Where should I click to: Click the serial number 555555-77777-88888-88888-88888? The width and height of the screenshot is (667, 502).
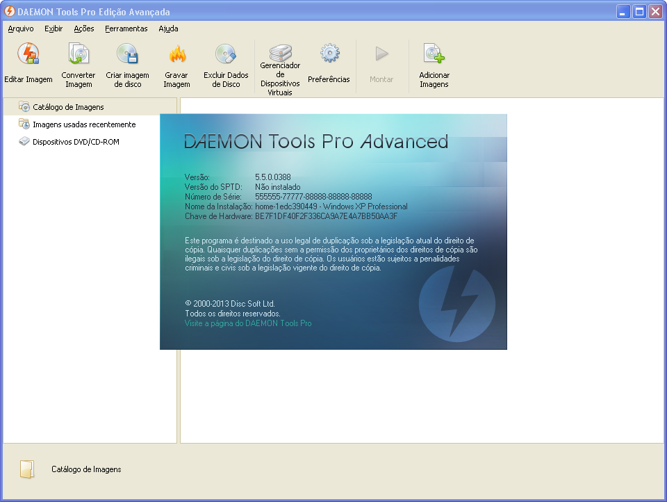tap(313, 197)
